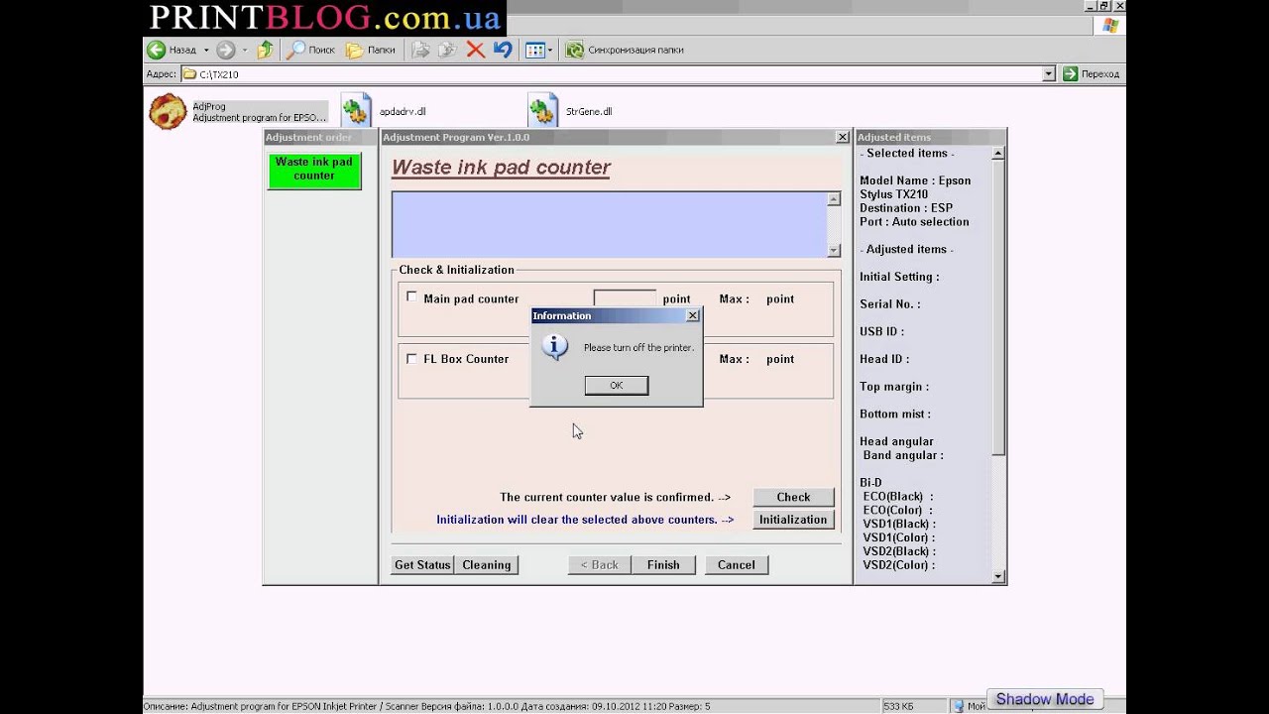Screen dimensions: 1269x714
Task: Click the information icon in the dialog
Action: coord(555,347)
